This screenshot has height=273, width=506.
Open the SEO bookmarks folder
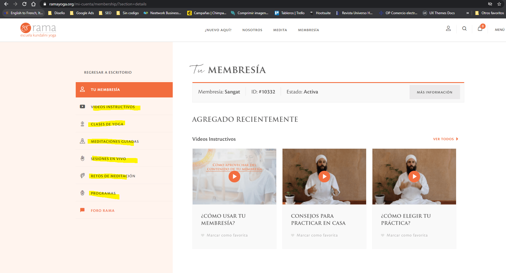tap(105, 13)
